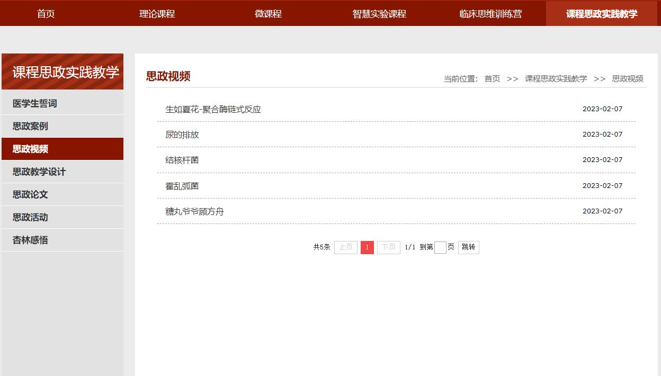Viewport: 661px width, 376px height.
Task: Select 微课程 from the top navigation
Action: coord(267,13)
